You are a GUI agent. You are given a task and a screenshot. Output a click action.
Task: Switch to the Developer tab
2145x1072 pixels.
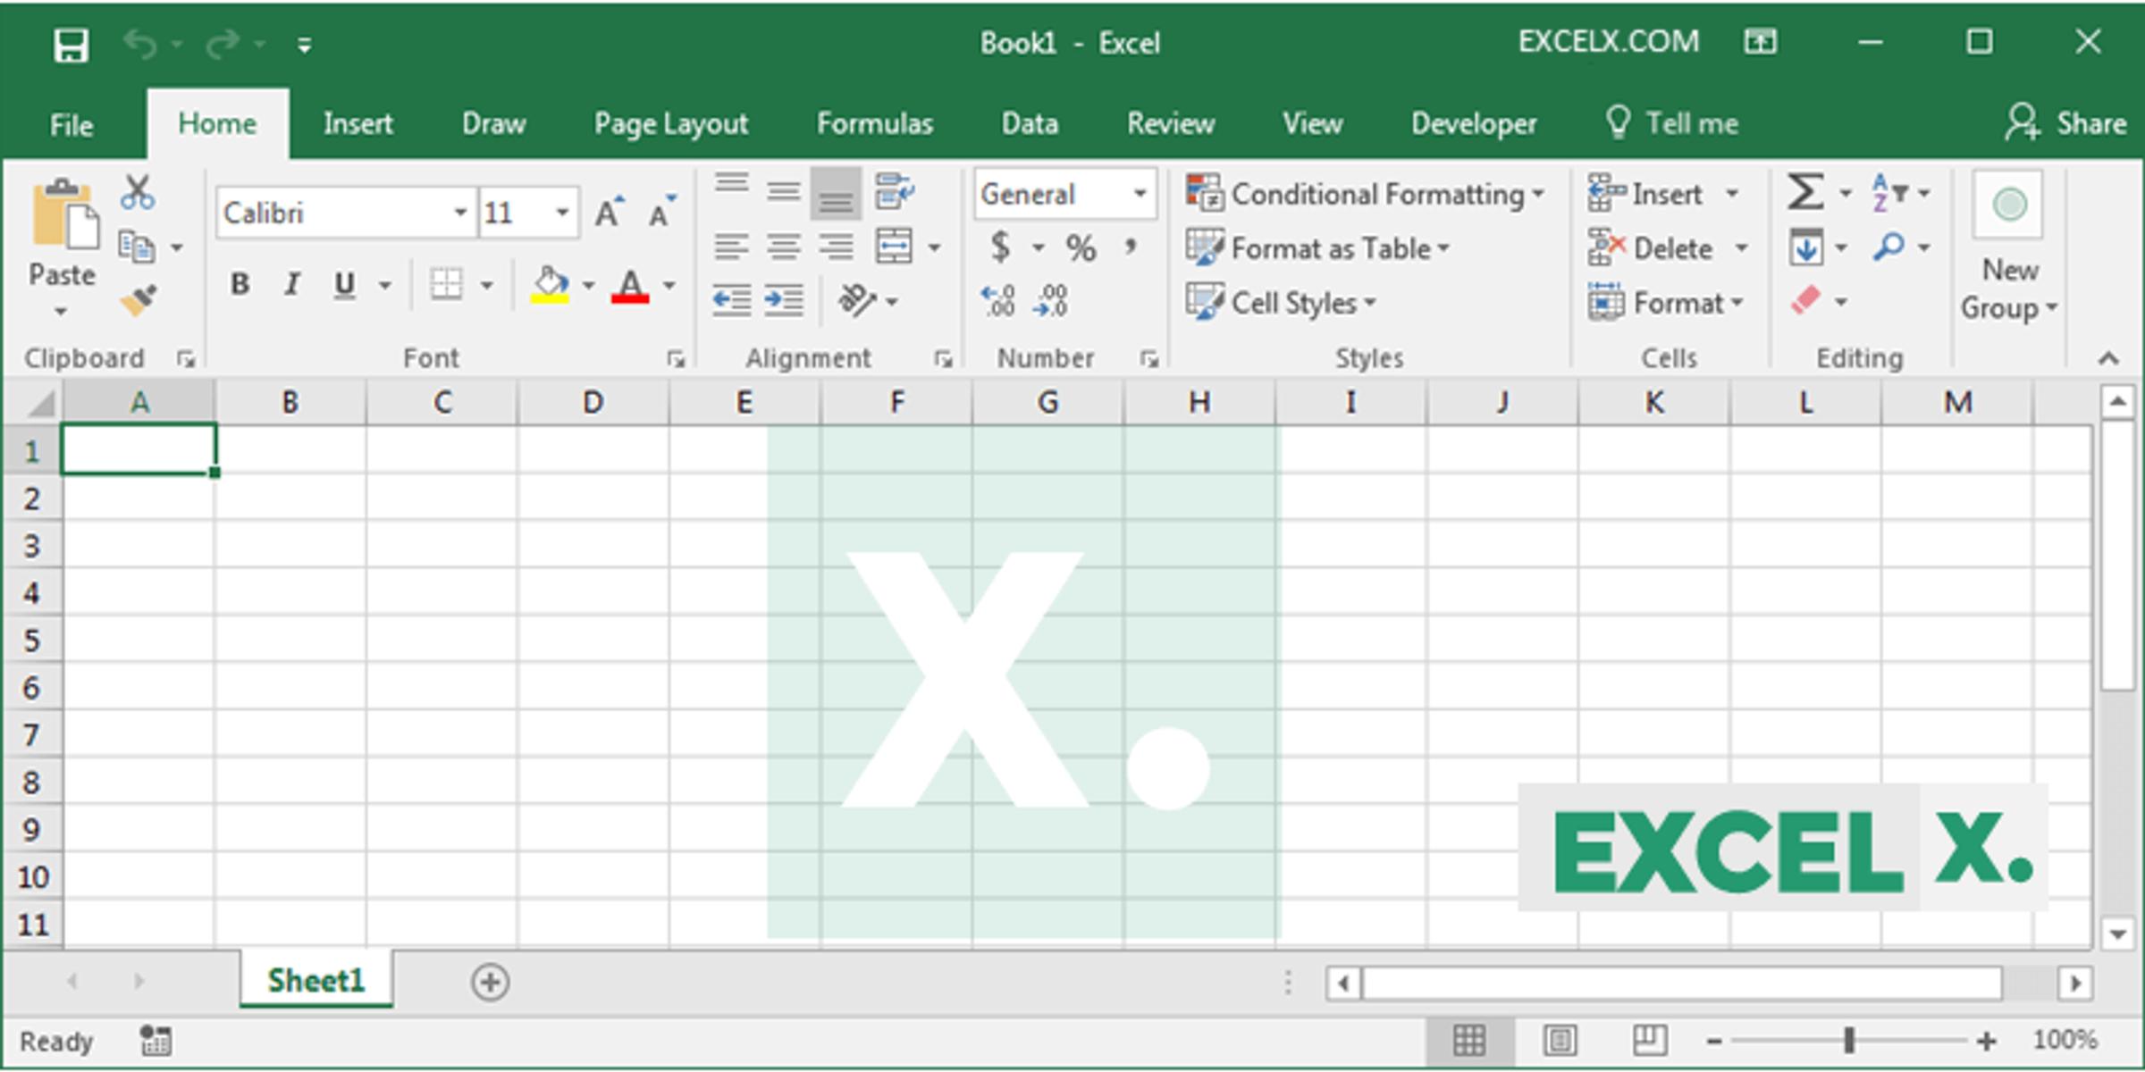tap(1474, 123)
